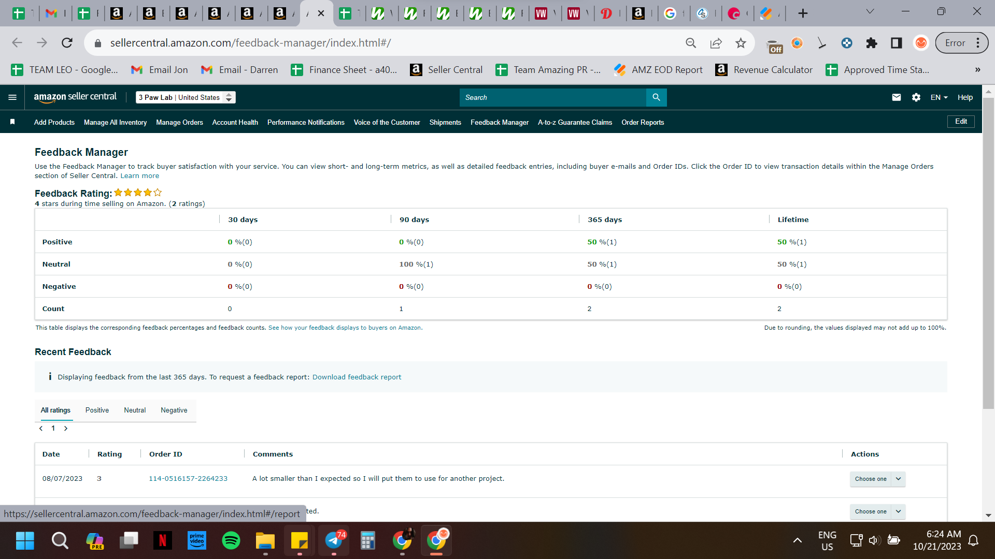Close the current browser tab
Viewport: 995px width, 559px height.
tap(321, 13)
